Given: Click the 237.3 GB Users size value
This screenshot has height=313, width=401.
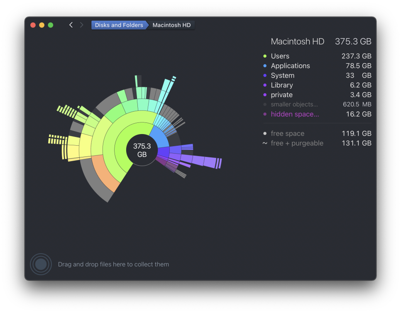Looking at the screenshot, I should point(357,56).
